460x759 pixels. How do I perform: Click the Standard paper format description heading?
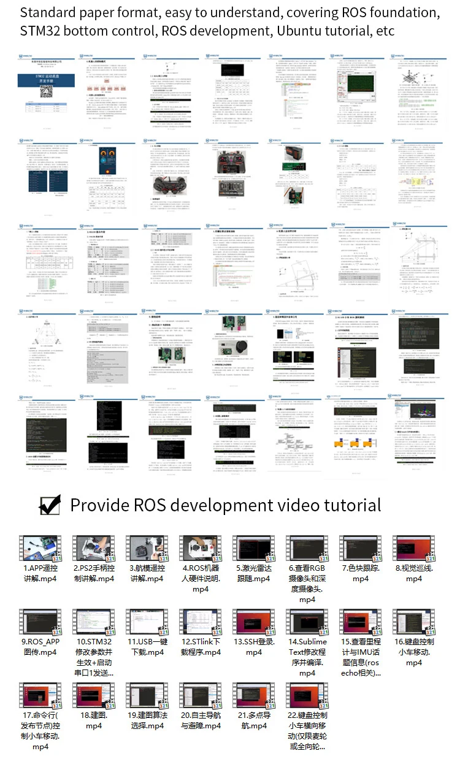tap(229, 21)
